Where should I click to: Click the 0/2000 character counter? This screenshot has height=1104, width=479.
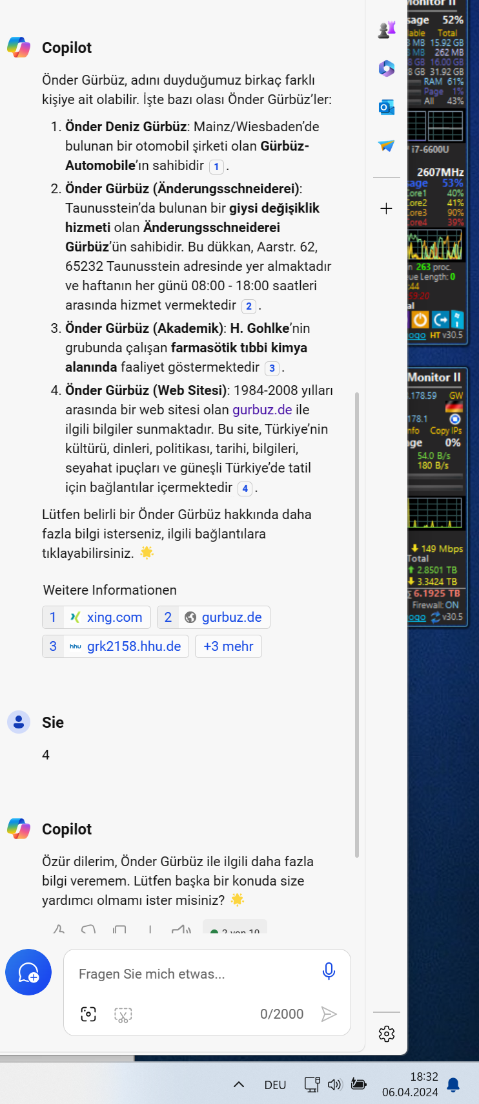click(x=282, y=1014)
